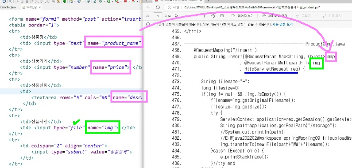Click the fit-to-page icon in PDF toolbar

[x=222, y=16]
